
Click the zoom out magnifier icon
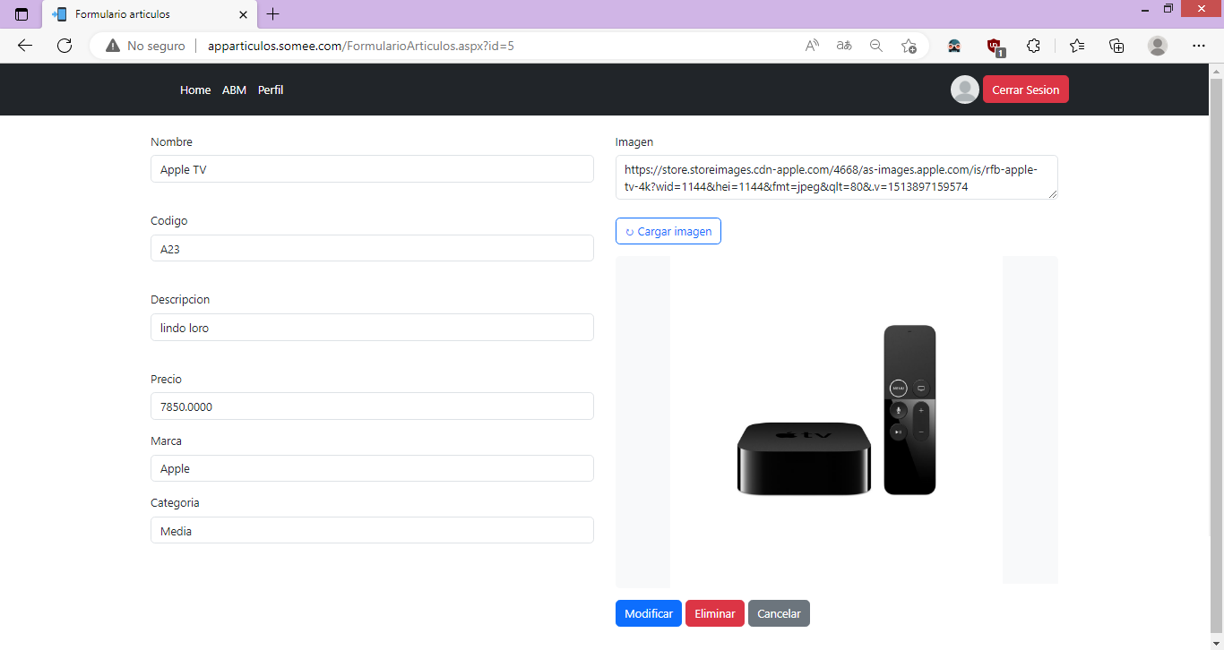(876, 46)
